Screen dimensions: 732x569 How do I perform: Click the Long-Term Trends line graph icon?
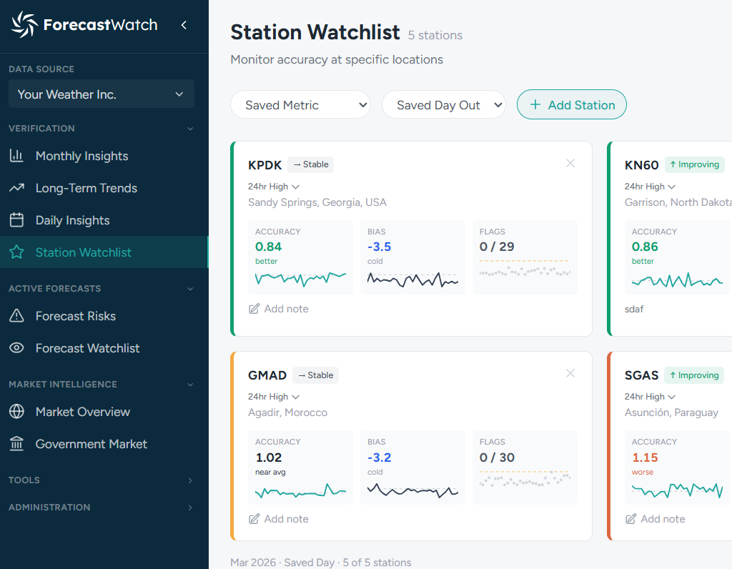coord(17,188)
